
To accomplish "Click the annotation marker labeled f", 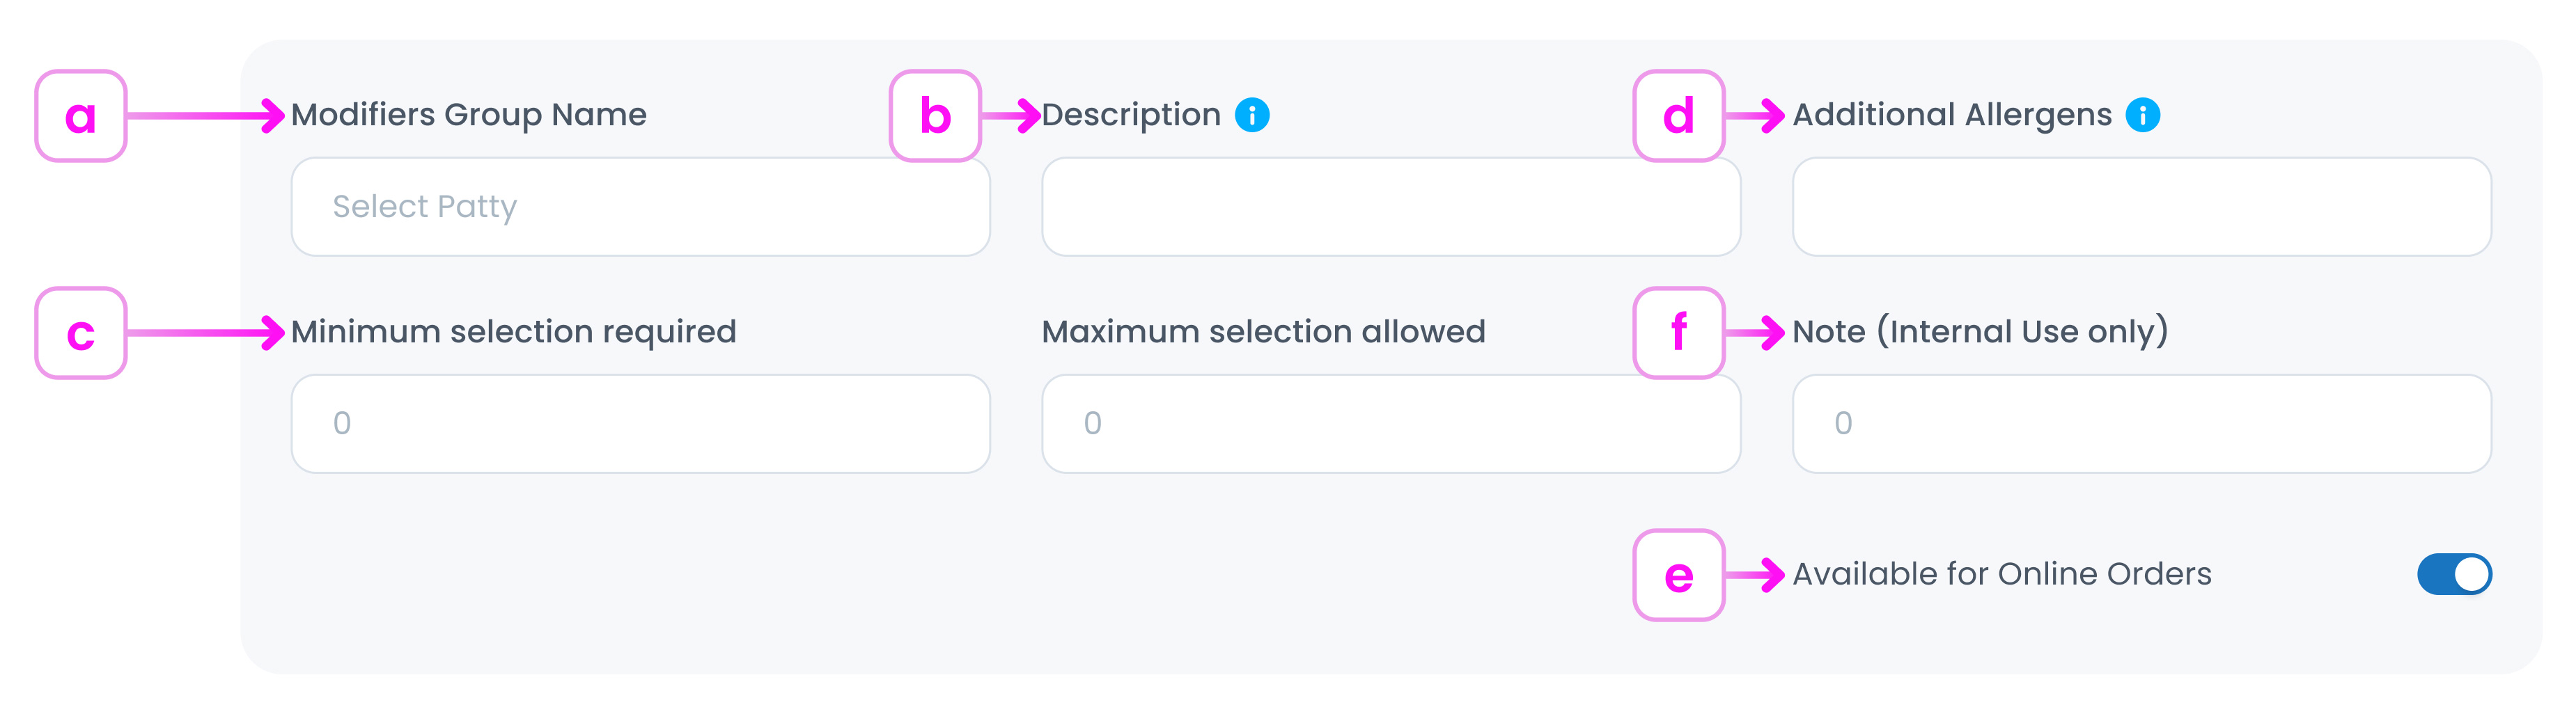I will click(x=1680, y=333).
